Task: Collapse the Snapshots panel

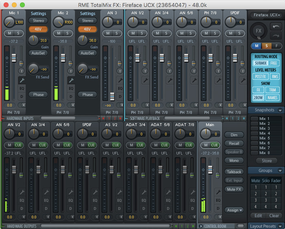Action: [279, 110]
